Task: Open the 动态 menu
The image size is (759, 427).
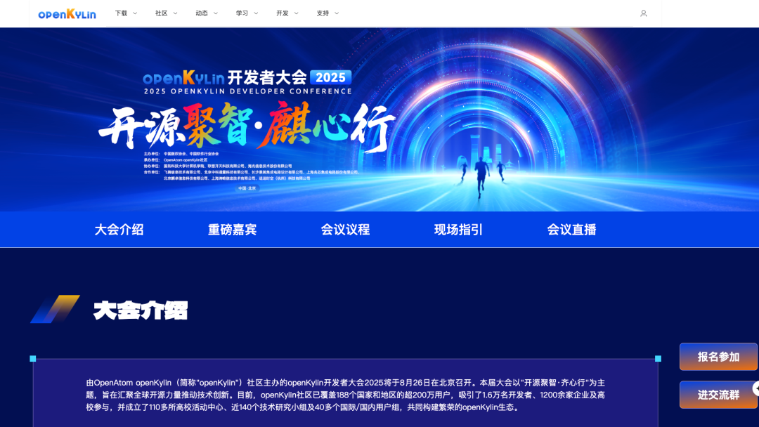Action: [202, 13]
